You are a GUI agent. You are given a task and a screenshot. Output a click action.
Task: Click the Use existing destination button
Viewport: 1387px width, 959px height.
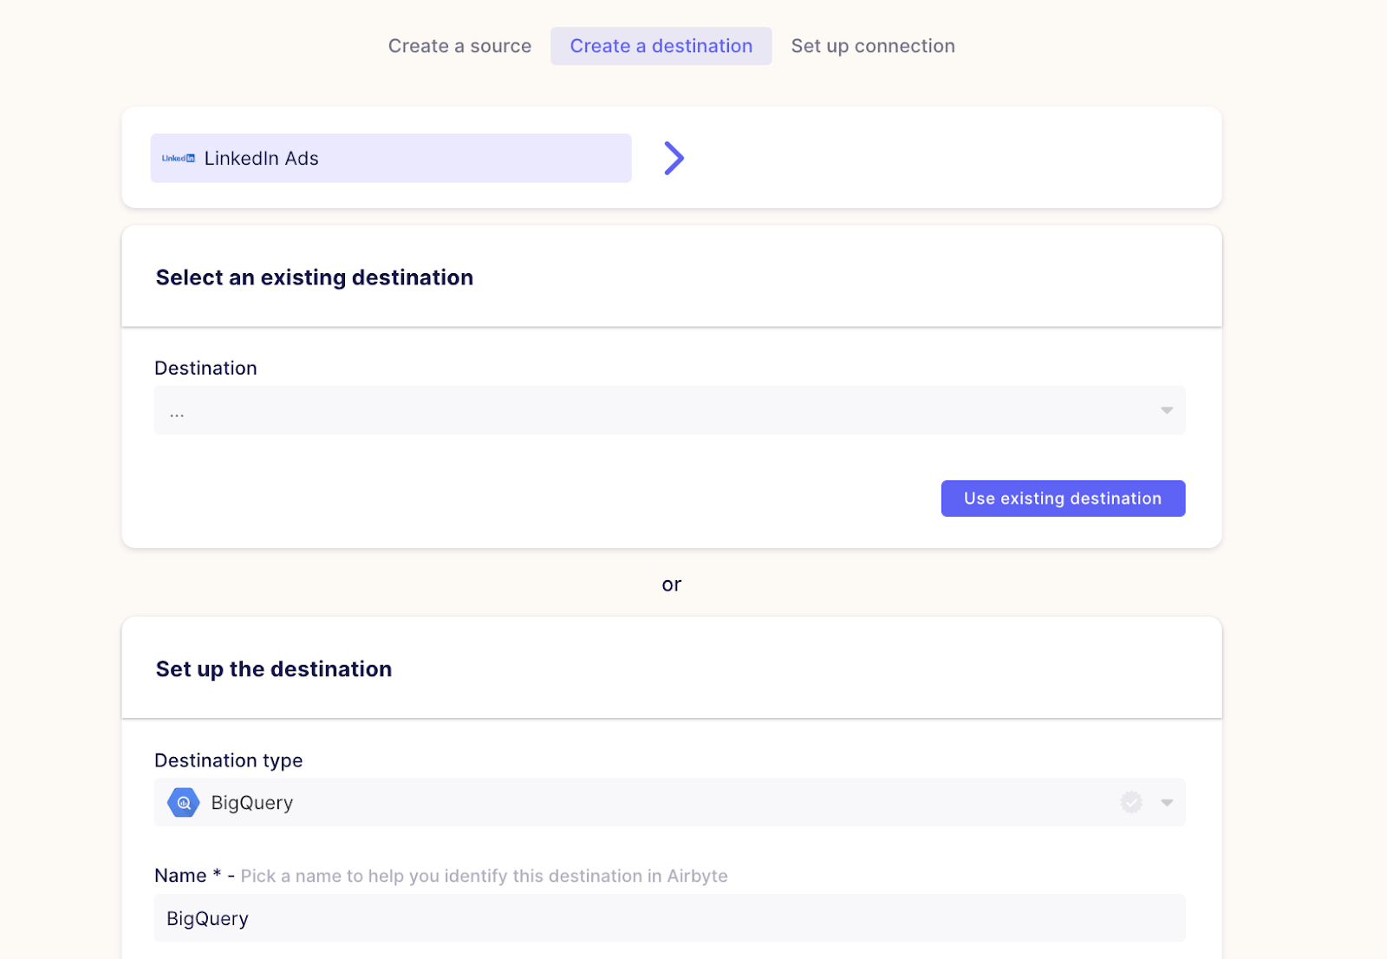point(1063,498)
